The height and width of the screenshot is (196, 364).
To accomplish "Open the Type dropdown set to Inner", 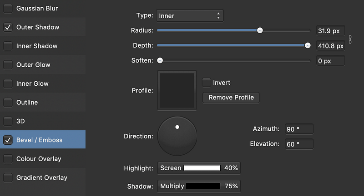I will pyautogui.click(x=190, y=16).
